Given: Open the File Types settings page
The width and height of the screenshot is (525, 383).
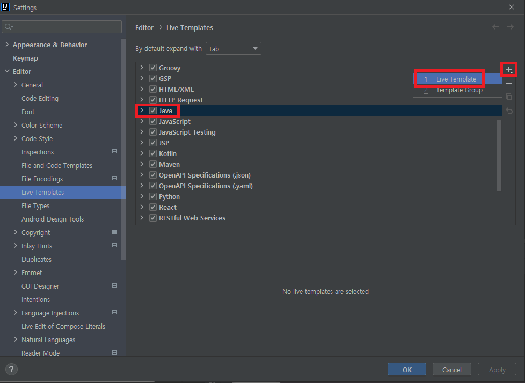Looking at the screenshot, I should coord(35,206).
